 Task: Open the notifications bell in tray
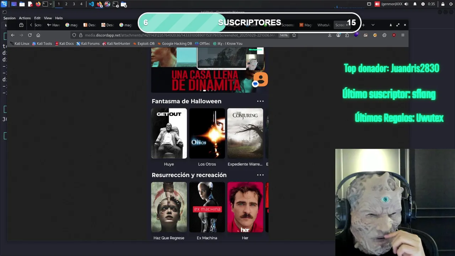coord(415,4)
